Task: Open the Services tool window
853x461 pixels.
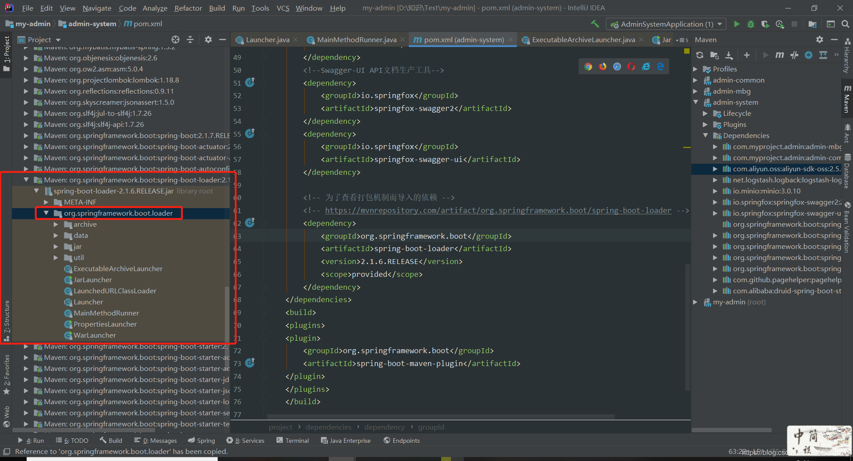Action: (245, 441)
